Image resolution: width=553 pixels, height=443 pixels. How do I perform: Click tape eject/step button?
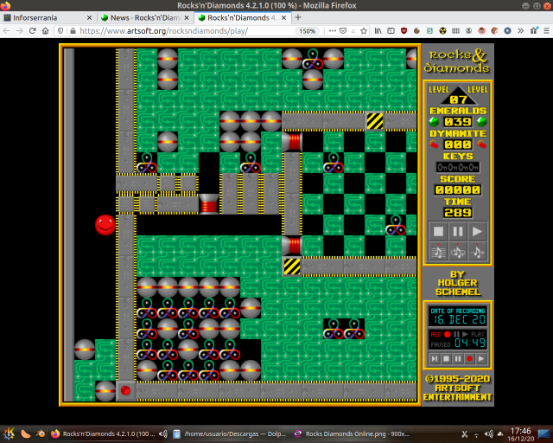[435, 358]
